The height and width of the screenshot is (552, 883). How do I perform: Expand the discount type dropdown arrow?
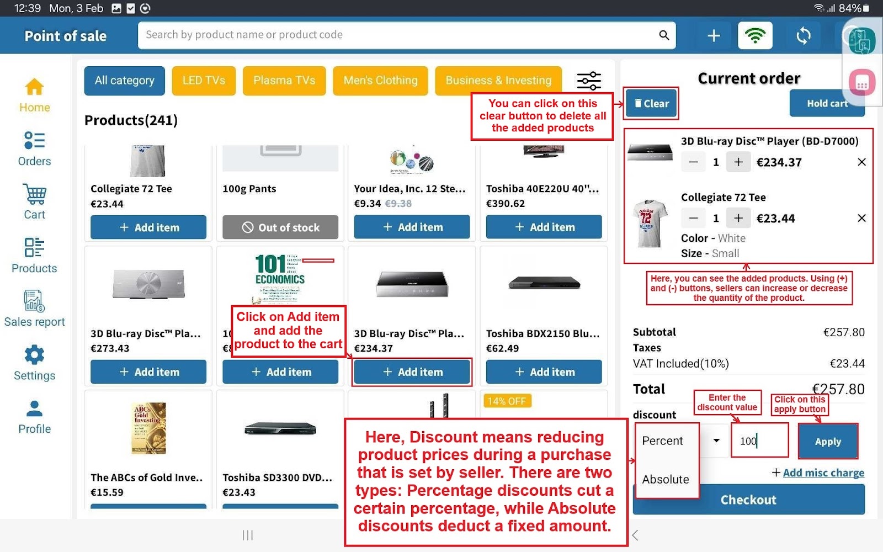pyautogui.click(x=716, y=440)
